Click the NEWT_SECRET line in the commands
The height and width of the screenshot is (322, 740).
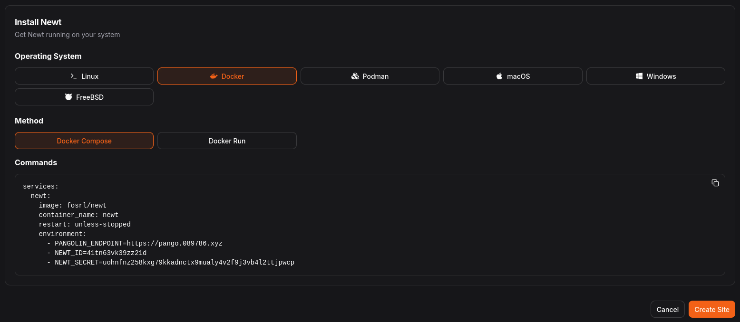tap(171, 263)
